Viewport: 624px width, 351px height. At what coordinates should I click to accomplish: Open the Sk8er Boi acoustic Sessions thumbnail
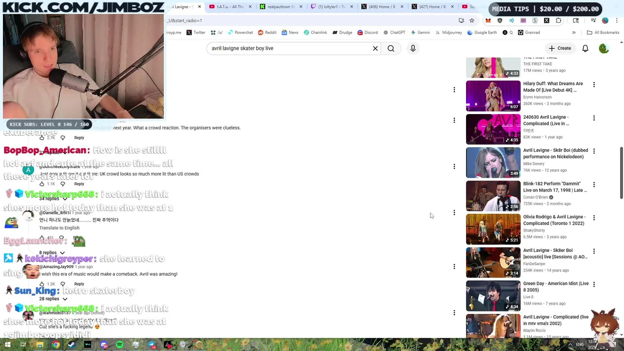[493, 262]
